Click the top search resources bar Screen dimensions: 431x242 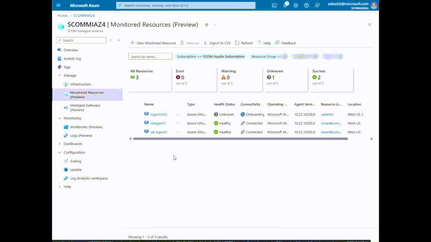coord(186,5)
